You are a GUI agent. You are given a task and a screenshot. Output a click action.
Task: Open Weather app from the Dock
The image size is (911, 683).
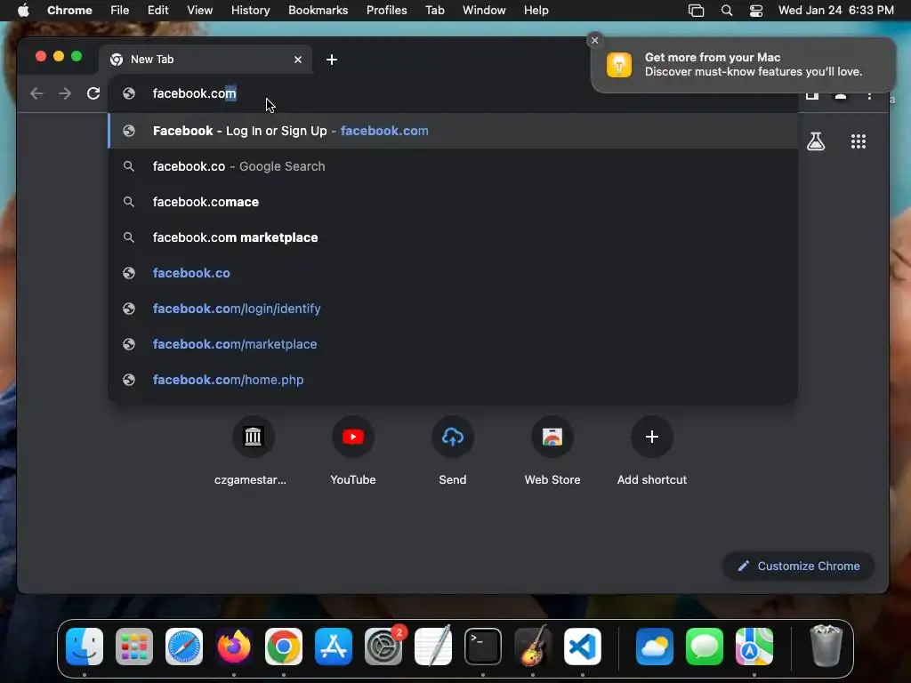[x=655, y=647]
